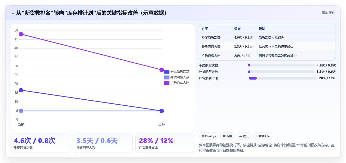Click the 进度 chip icon
The width and height of the screenshot is (346, 163).
click(x=241, y=136)
